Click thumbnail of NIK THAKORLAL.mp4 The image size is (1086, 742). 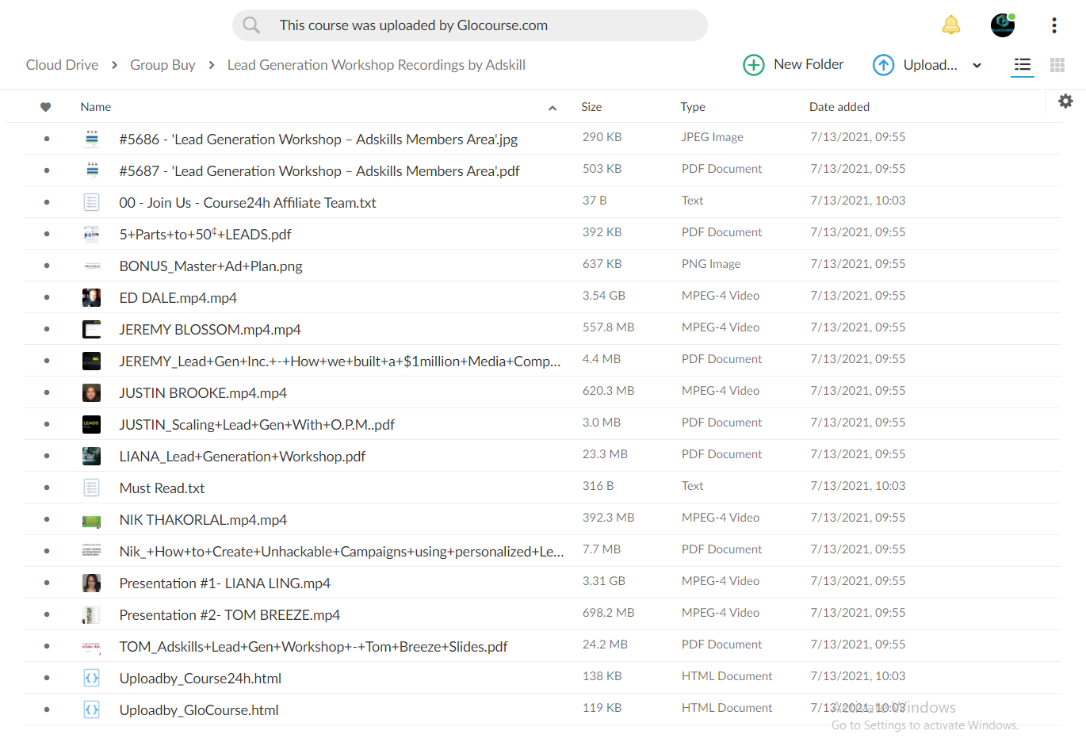click(92, 521)
